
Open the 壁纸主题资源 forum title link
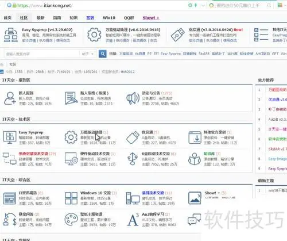pyautogui.click(x=91, y=214)
